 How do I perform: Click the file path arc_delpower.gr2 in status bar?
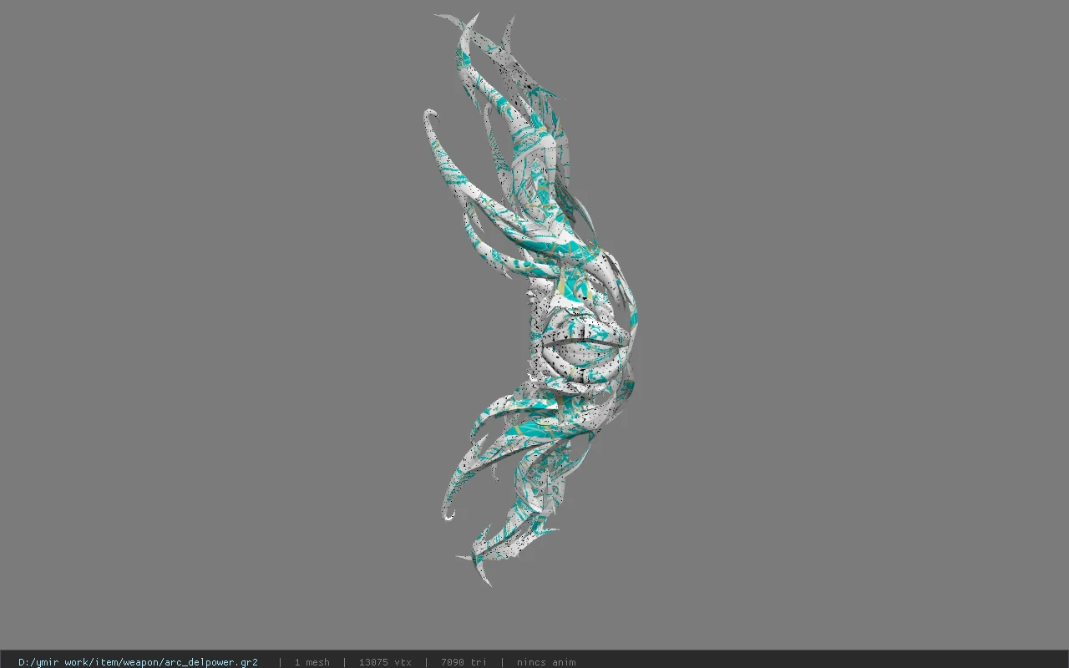click(138, 662)
